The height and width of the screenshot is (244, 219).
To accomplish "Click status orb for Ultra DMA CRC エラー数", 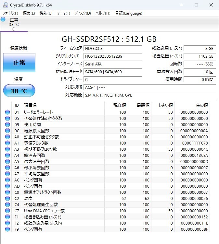I will (7, 211).
